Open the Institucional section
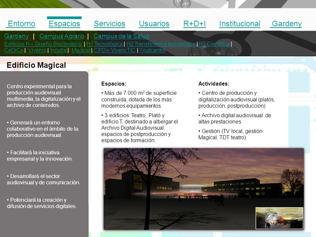 [x=240, y=24]
